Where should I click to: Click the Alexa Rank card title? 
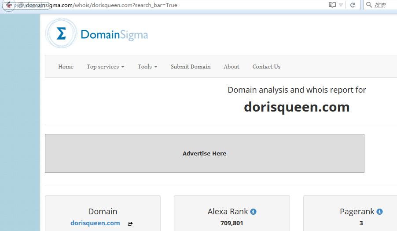coord(228,212)
